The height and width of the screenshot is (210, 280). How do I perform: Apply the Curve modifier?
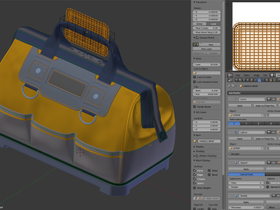click(240, 106)
